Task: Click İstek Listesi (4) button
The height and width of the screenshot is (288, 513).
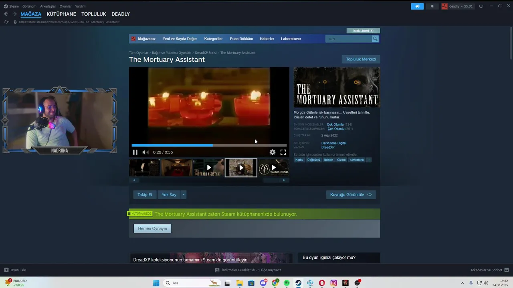Action: click(x=363, y=31)
